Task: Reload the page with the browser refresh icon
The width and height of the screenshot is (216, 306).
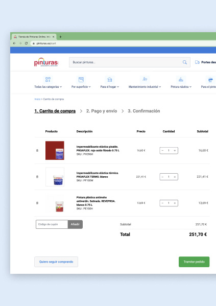Action: pos(26,43)
